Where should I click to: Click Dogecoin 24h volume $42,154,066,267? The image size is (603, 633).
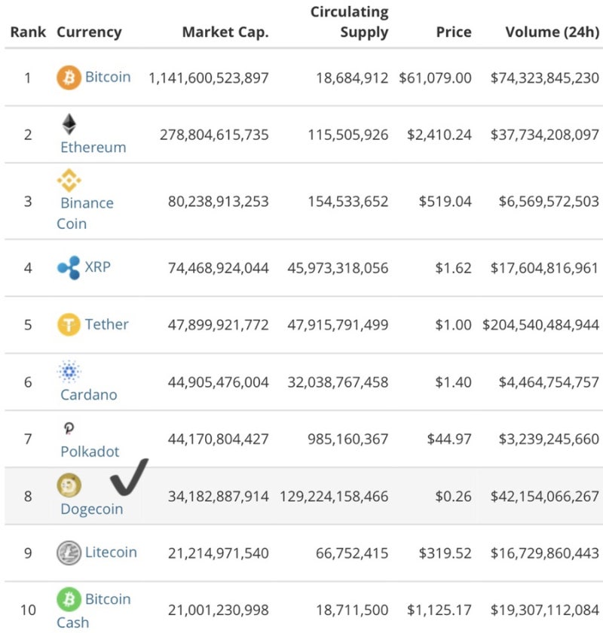pyautogui.click(x=545, y=497)
